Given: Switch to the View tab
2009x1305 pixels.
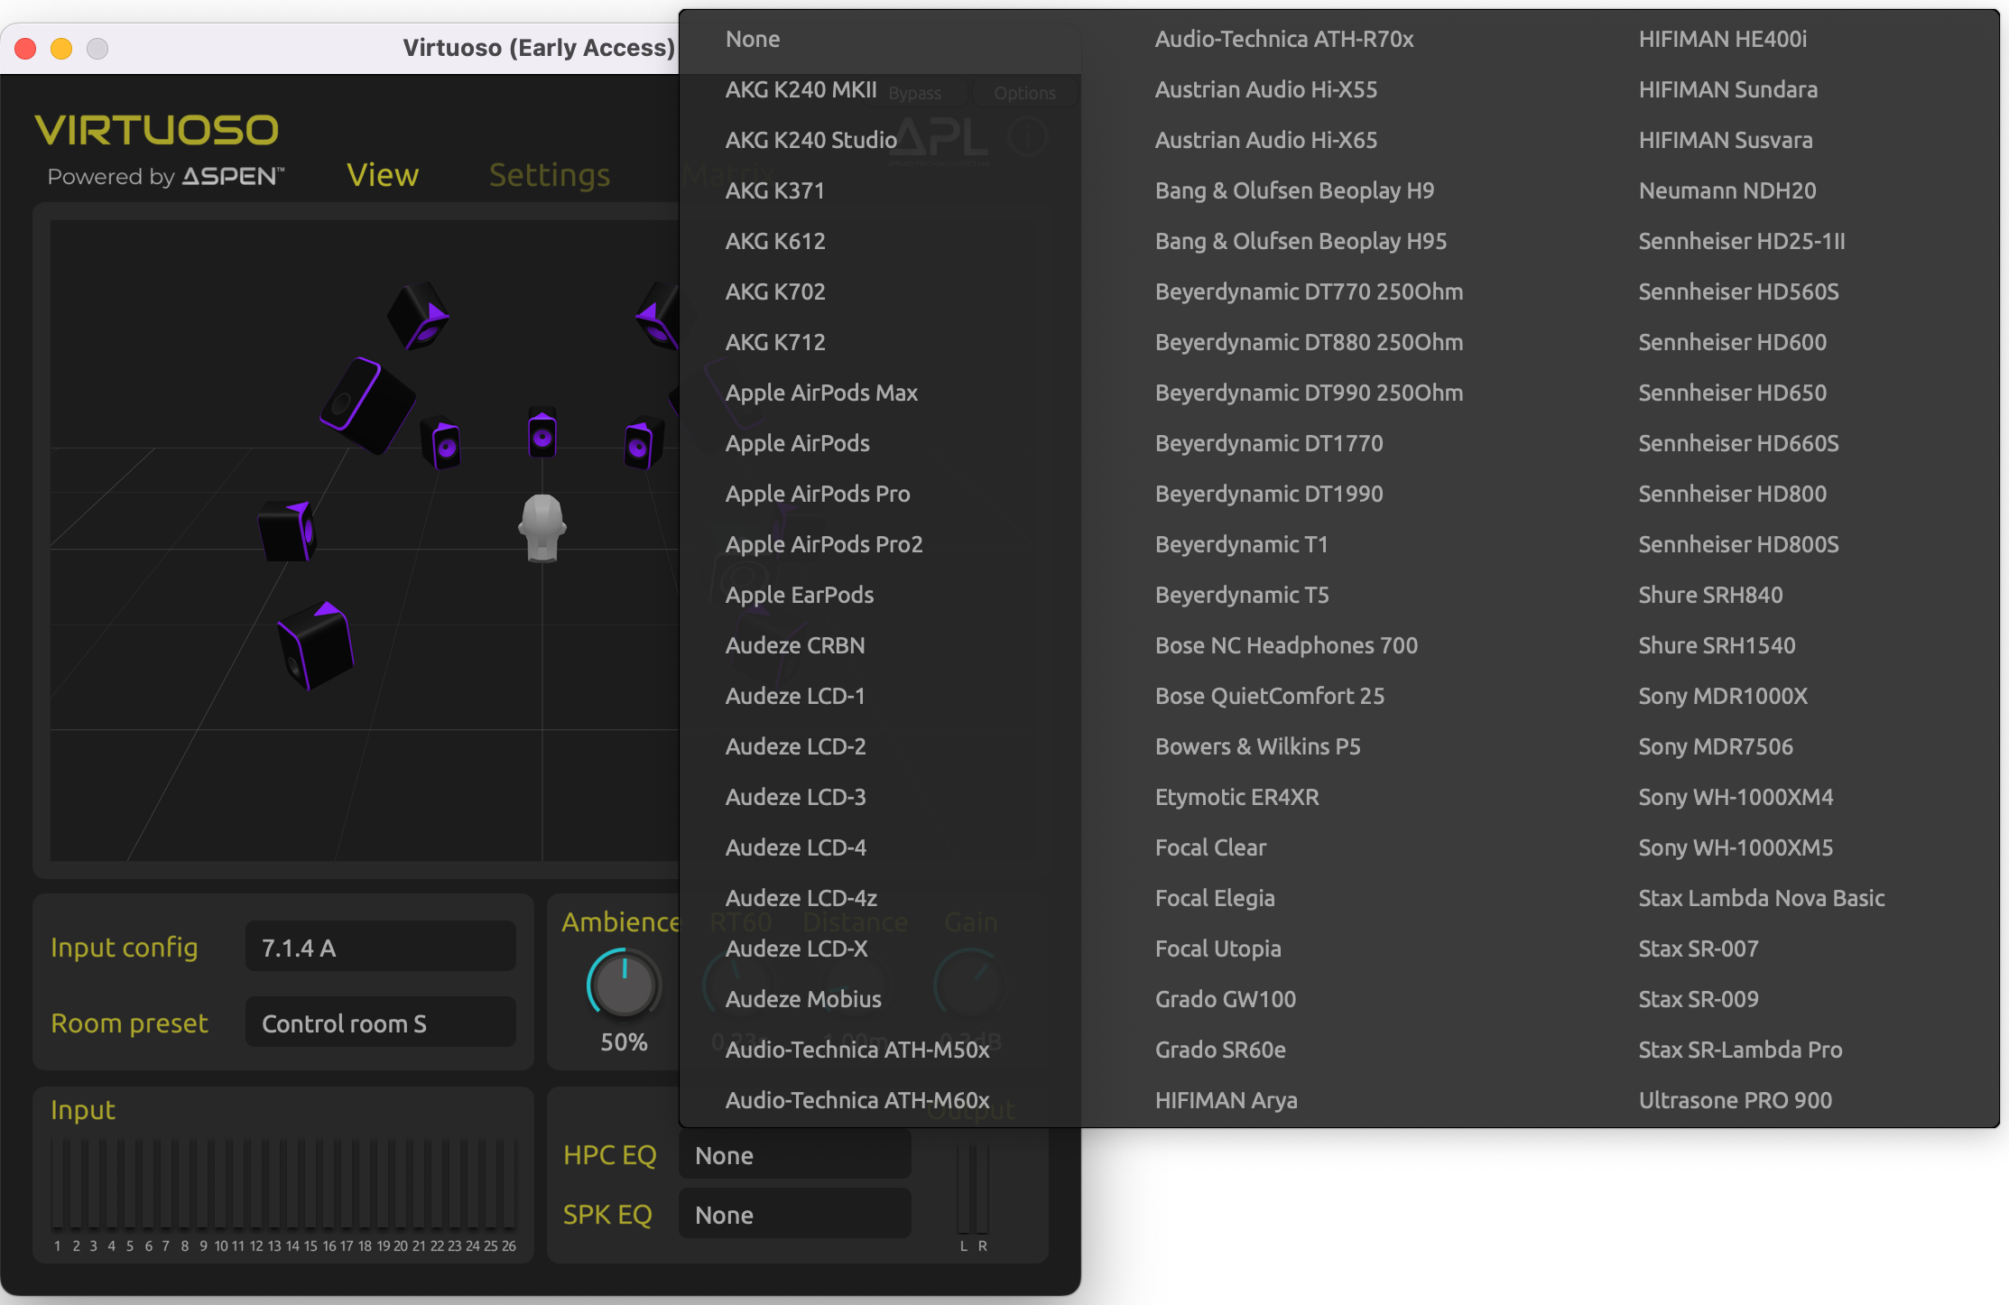Looking at the screenshot, I should (x=383, y=175).
